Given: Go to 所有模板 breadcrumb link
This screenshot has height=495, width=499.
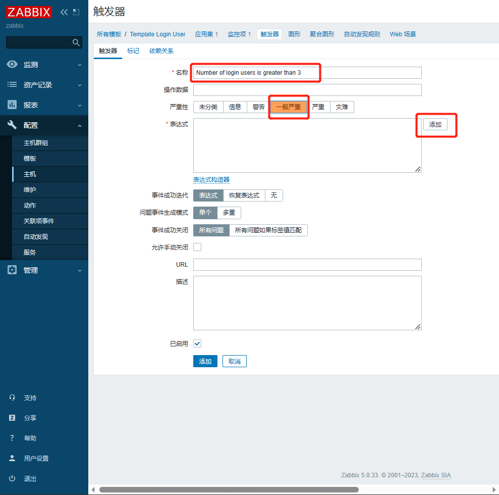Looking at the screenshot, I should tap(109, 34).
